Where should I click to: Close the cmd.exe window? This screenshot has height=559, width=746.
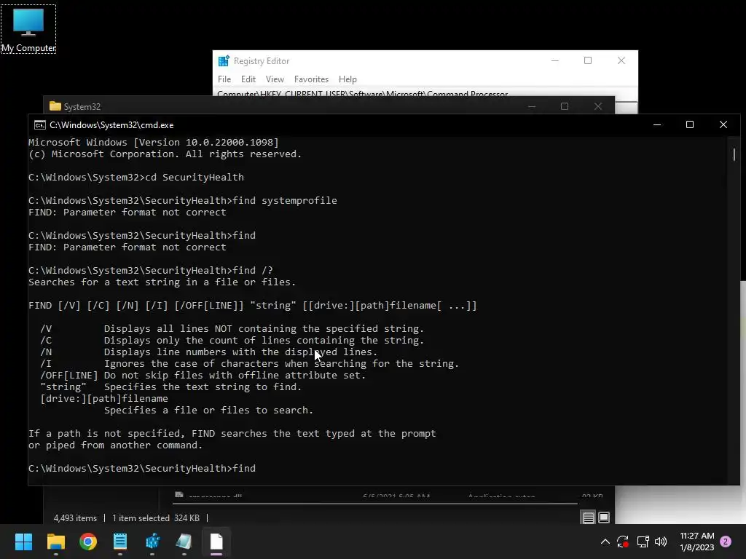tap(723, 124)
